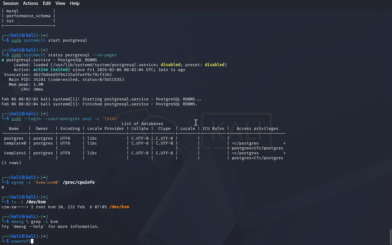The image size is (392, 245).
Task: Open the Help menu
Action: click(74, 3)
